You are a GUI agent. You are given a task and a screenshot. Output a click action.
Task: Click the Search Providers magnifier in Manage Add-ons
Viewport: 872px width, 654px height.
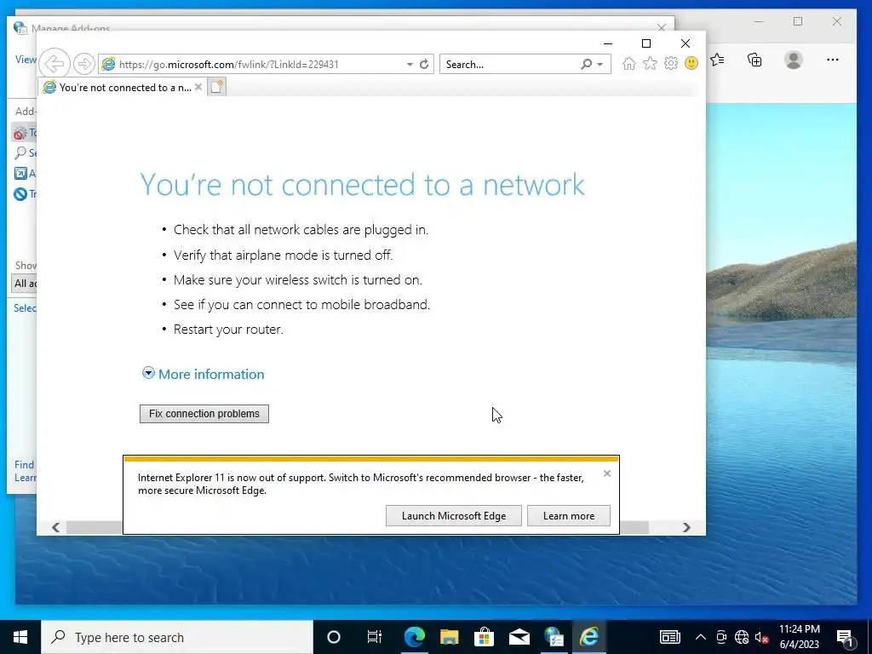click(20, 153)
